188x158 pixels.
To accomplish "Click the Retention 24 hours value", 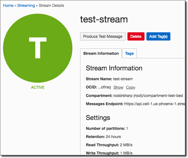I will pos(113,137).
